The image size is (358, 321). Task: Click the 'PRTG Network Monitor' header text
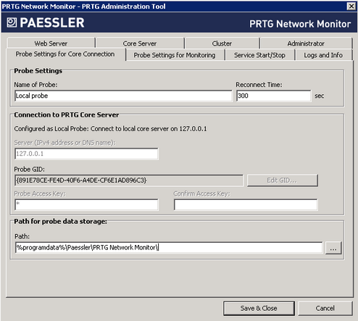tap(300, 24)
